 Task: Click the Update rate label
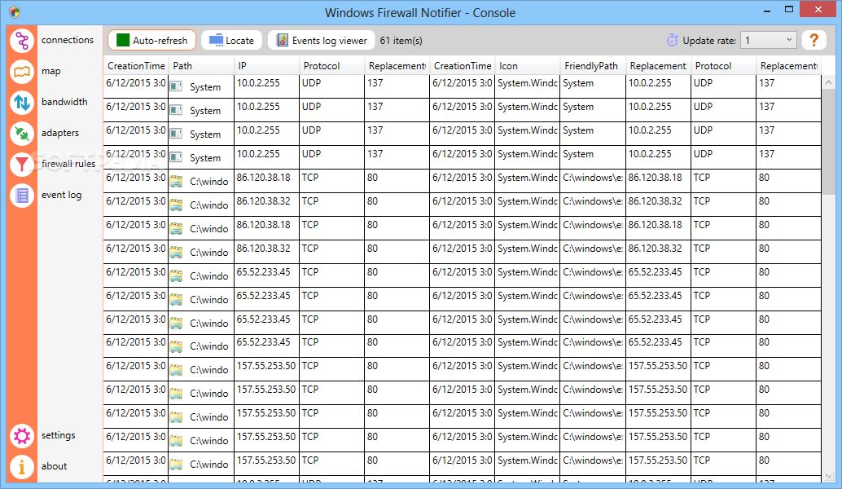(708, 40)
